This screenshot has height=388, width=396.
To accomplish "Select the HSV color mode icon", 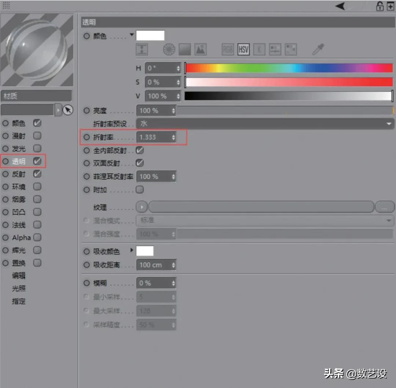I will 243,49.
